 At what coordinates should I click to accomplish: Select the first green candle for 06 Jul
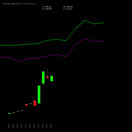click(x=10, y=114)
